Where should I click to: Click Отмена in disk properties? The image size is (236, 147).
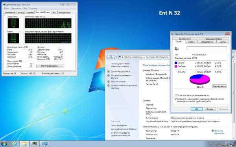(x=210, y=109)
